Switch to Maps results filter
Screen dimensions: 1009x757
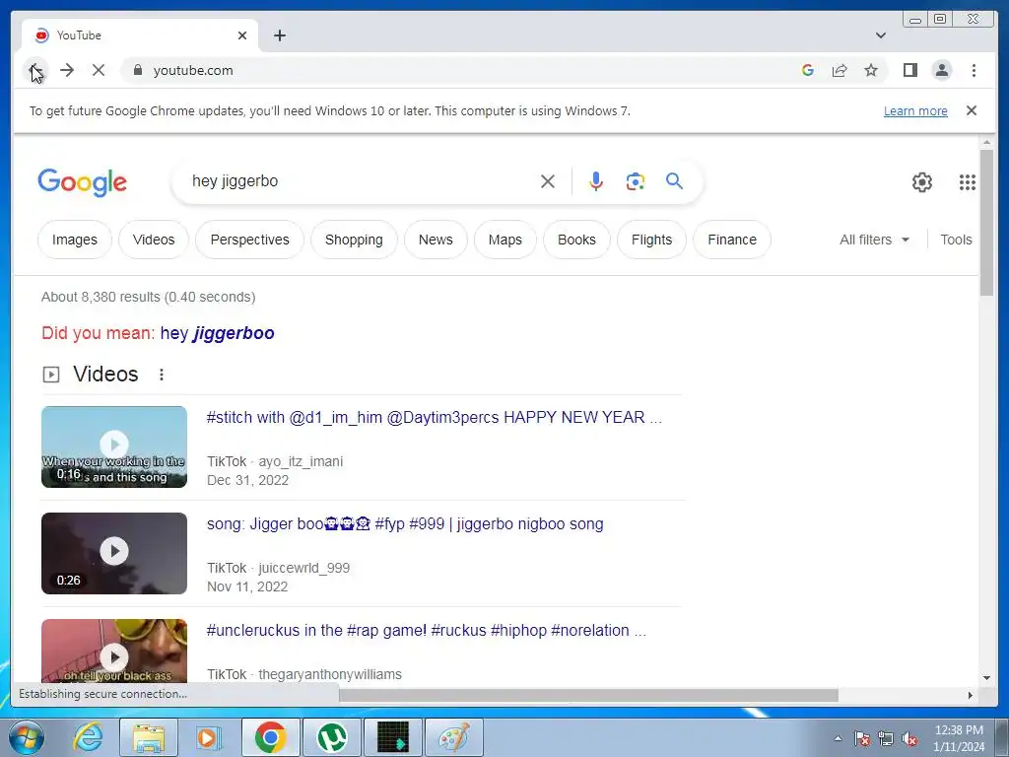tap(505, 240)
